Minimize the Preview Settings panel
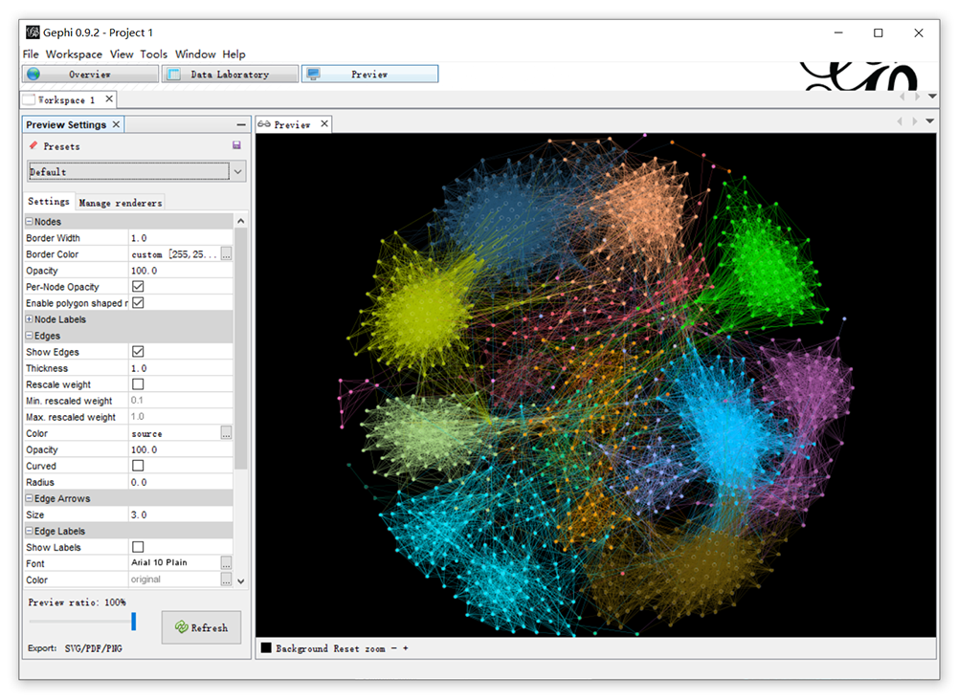This screenshot has width=958, height=700. (x=241, y=124)
